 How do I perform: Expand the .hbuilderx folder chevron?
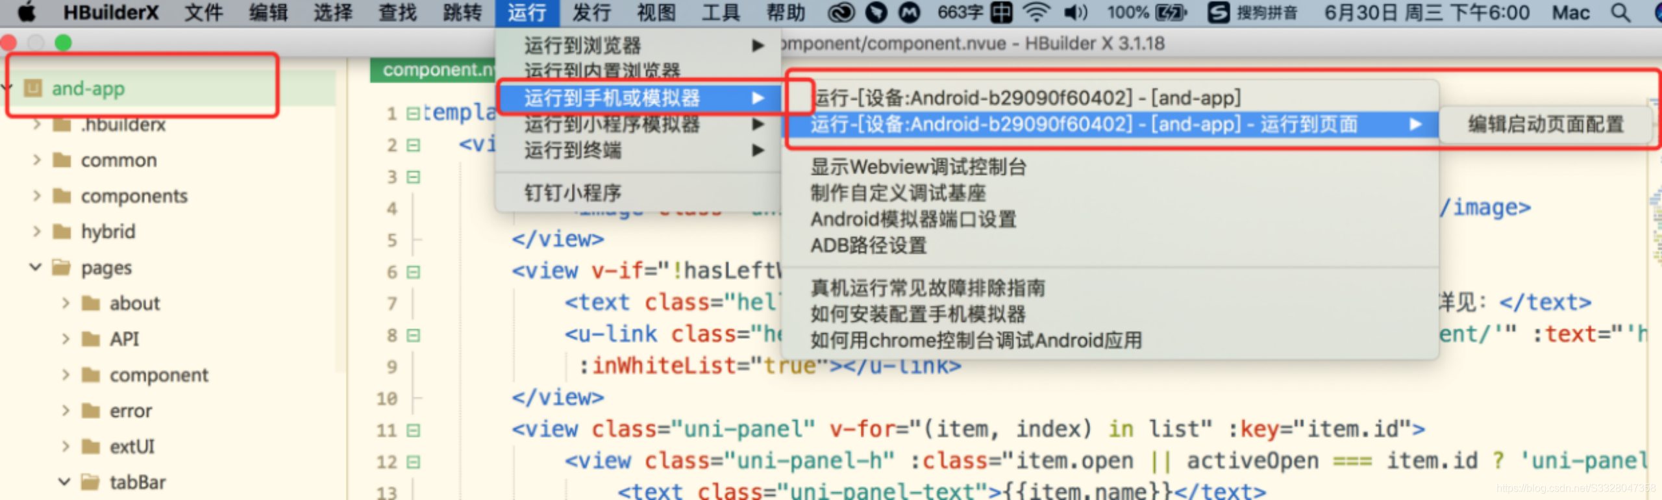36,124
